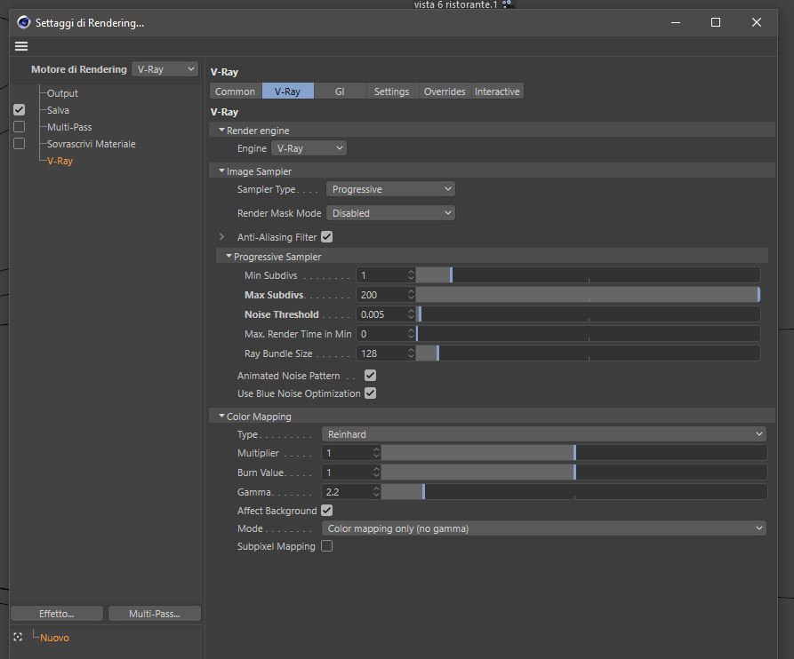Enable the Sovrascrivi Materiale checkbox

point(20,144)
